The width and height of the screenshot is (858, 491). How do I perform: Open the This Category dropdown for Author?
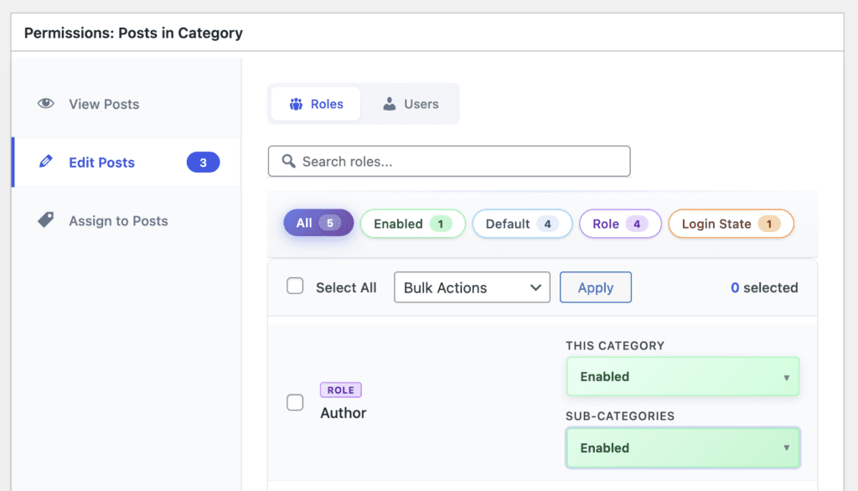click(682, 376)
